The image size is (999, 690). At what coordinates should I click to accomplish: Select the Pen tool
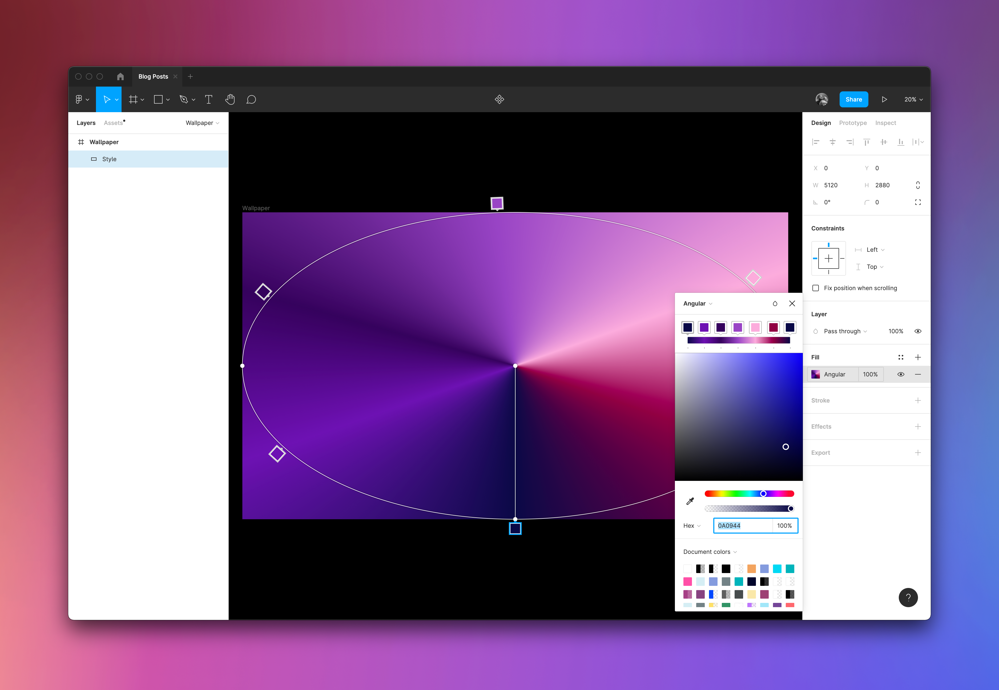184,99
